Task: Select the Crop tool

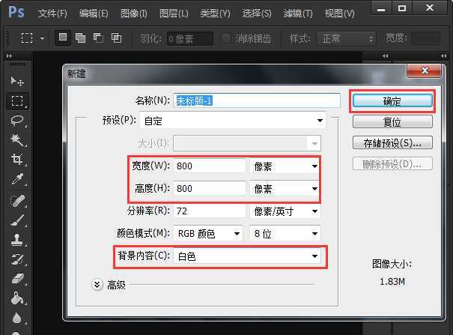Action: coord(17,159)
